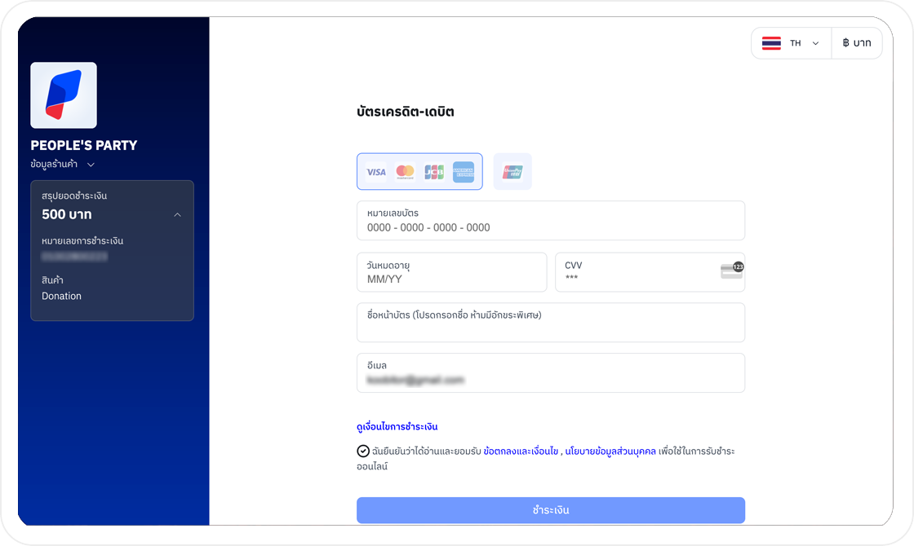Choose the UnionPay payment option
The image size is (914, 546).
tap(512, 172)
